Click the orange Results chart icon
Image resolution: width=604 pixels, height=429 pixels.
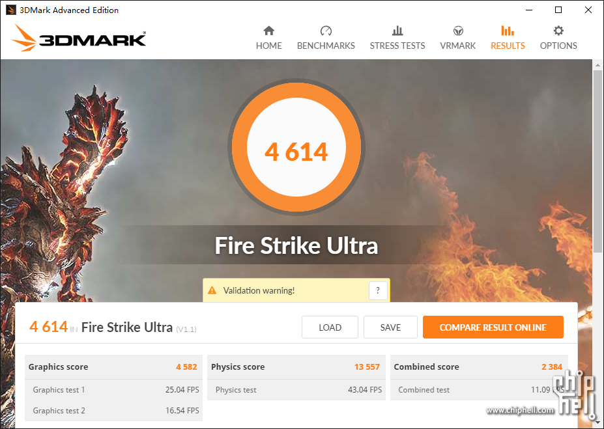point(508,31)
